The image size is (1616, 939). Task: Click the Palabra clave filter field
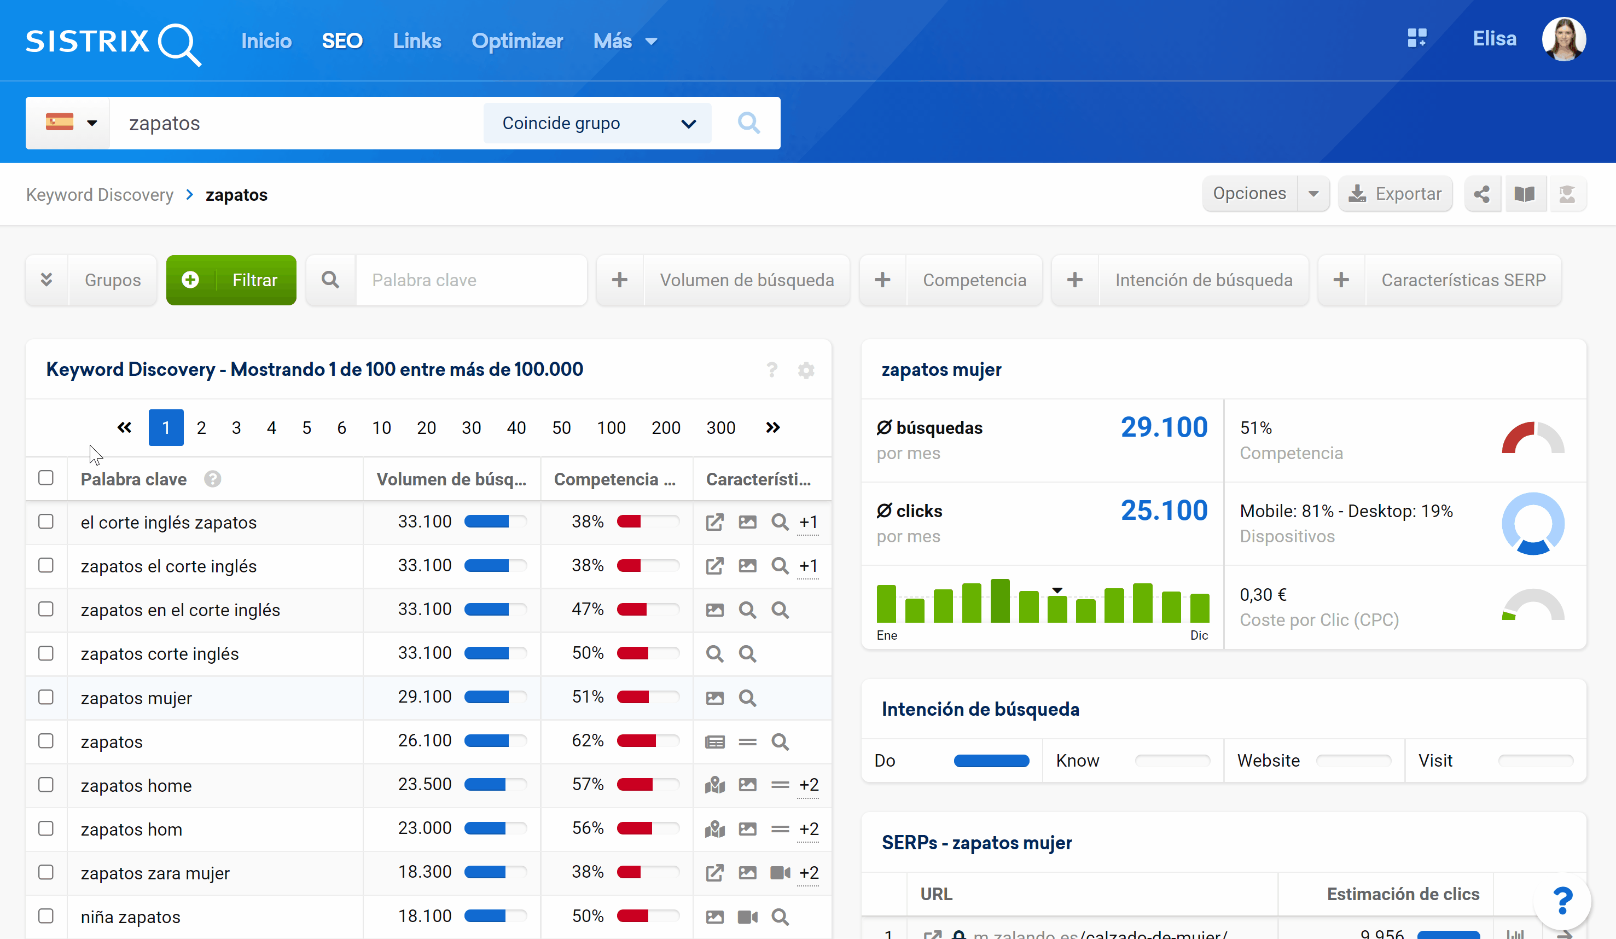(470, 280)
